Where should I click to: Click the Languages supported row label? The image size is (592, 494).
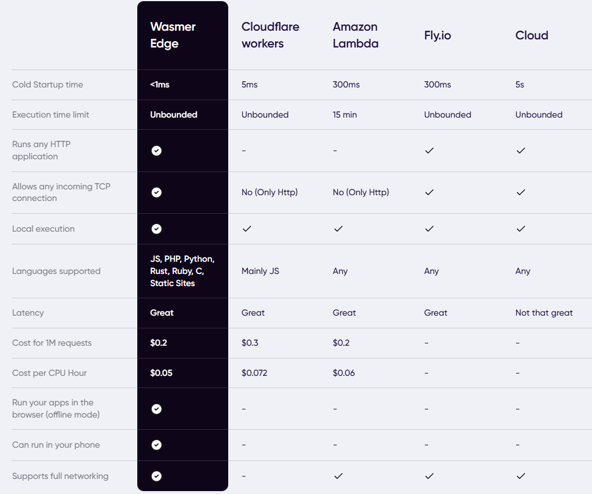tap(56, 271)
